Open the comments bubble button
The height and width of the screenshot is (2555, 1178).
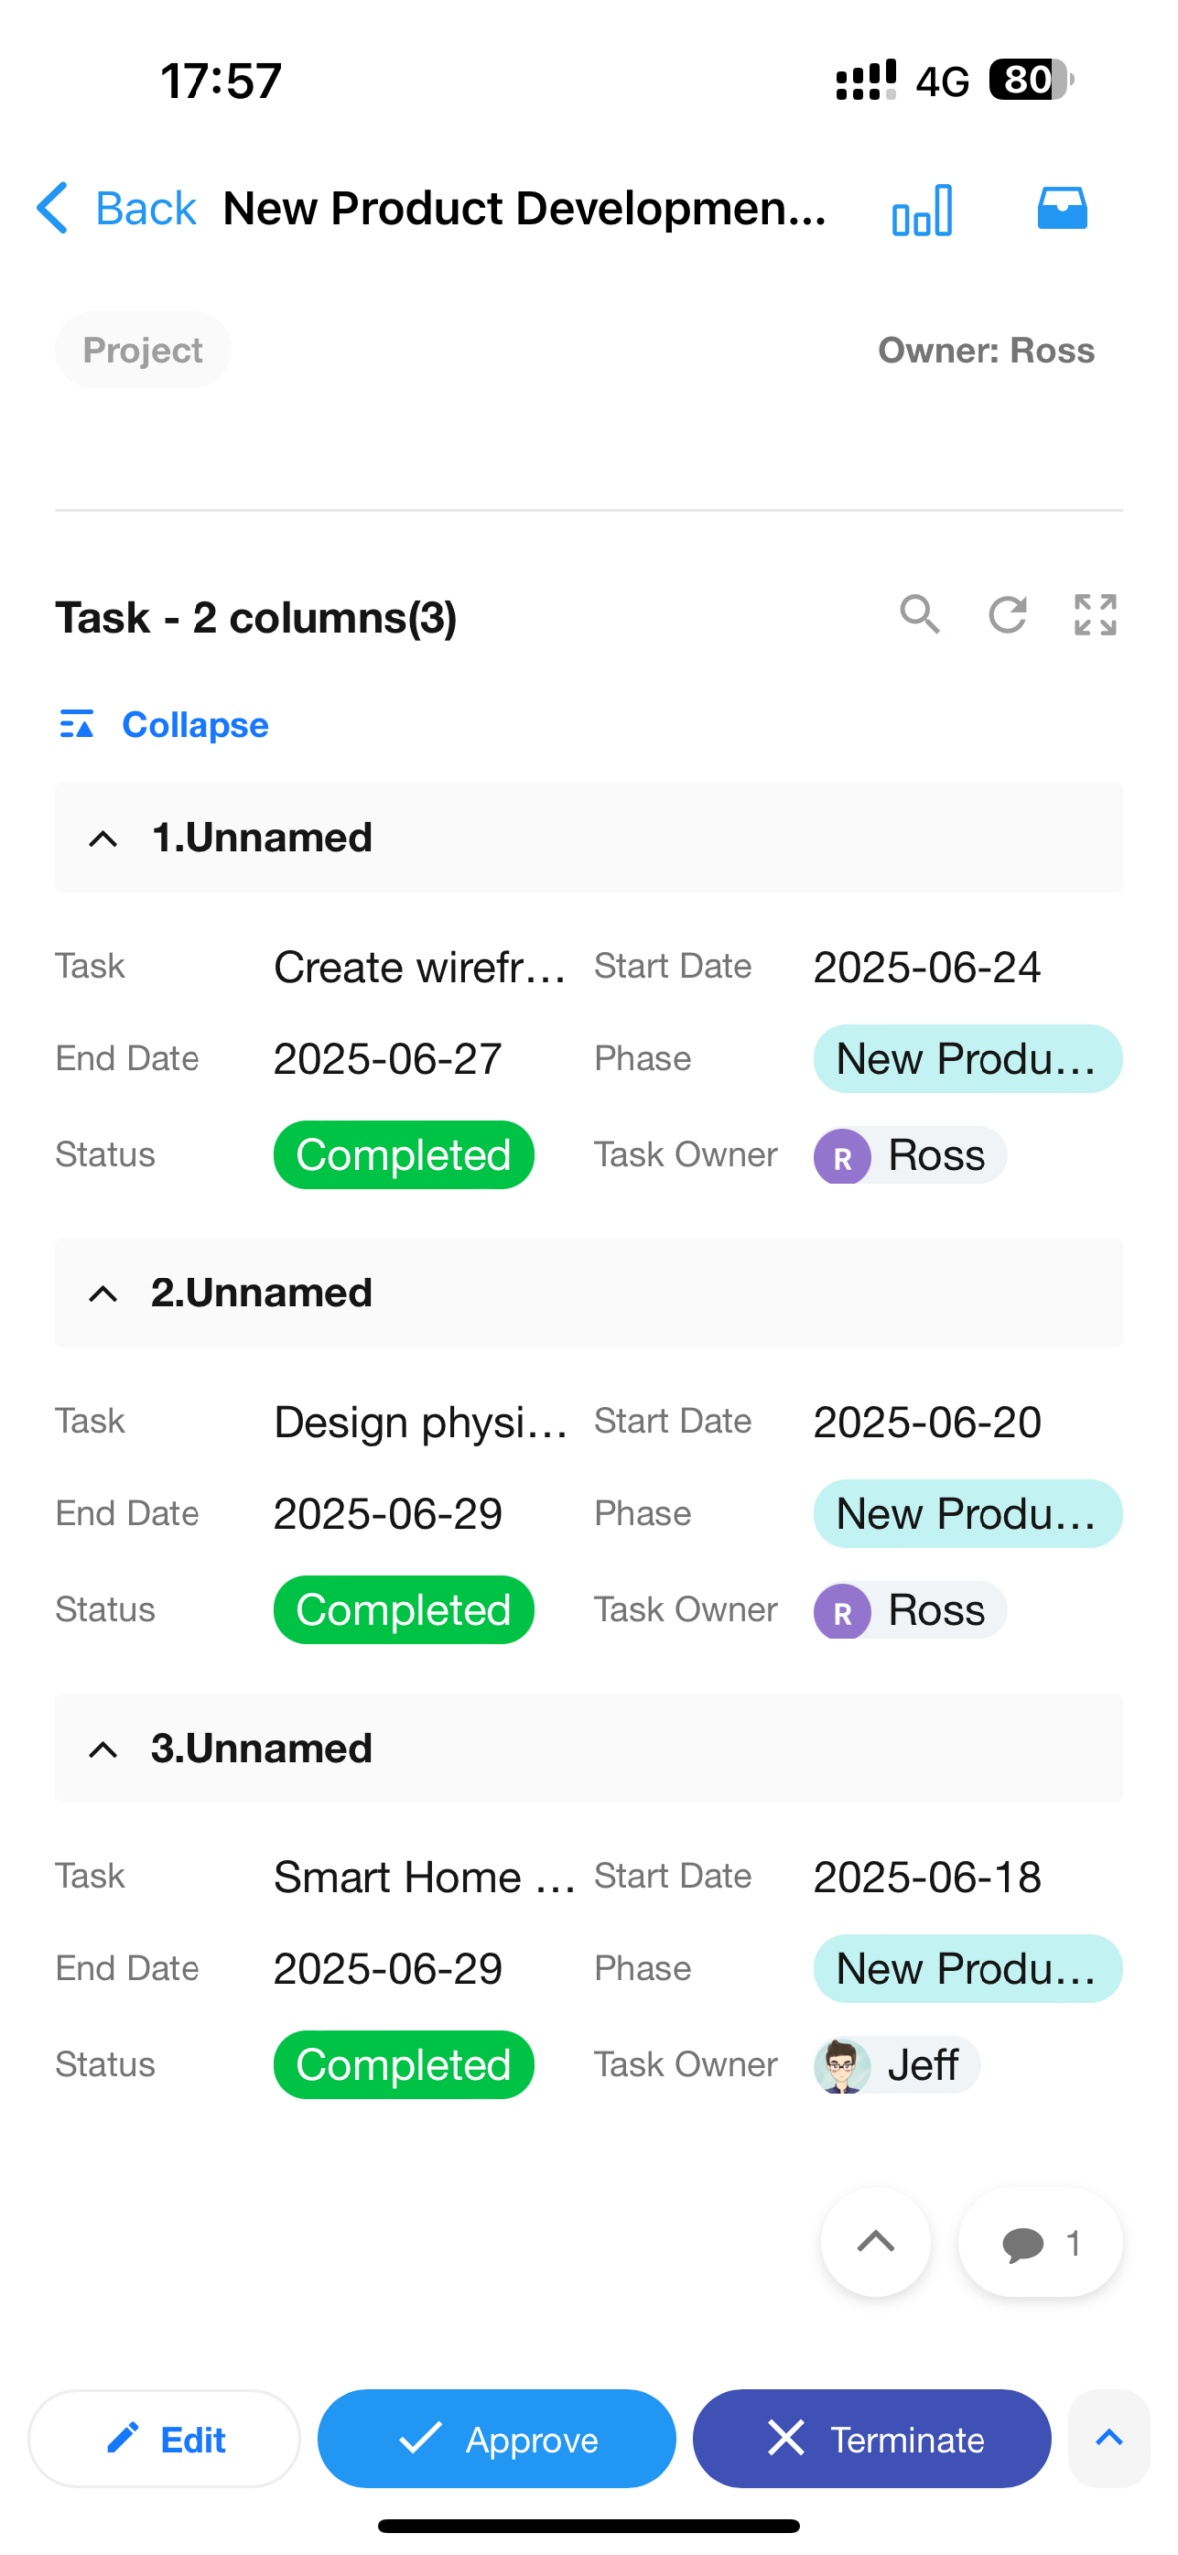point(1039,2242)
